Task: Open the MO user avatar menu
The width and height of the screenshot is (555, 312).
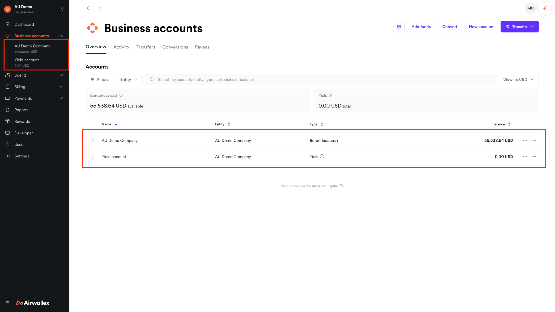Action: pos(531,8)
